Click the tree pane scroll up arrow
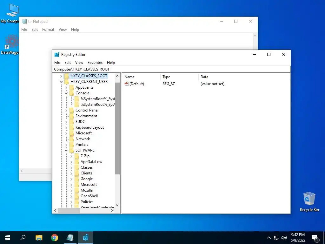Screen dimensions: 325x244 tap(117, 76)
